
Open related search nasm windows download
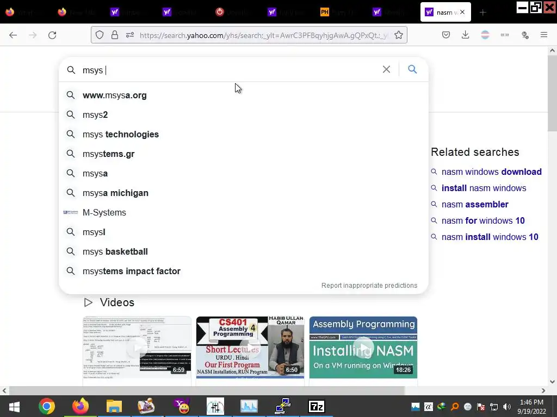coord(491,172)
